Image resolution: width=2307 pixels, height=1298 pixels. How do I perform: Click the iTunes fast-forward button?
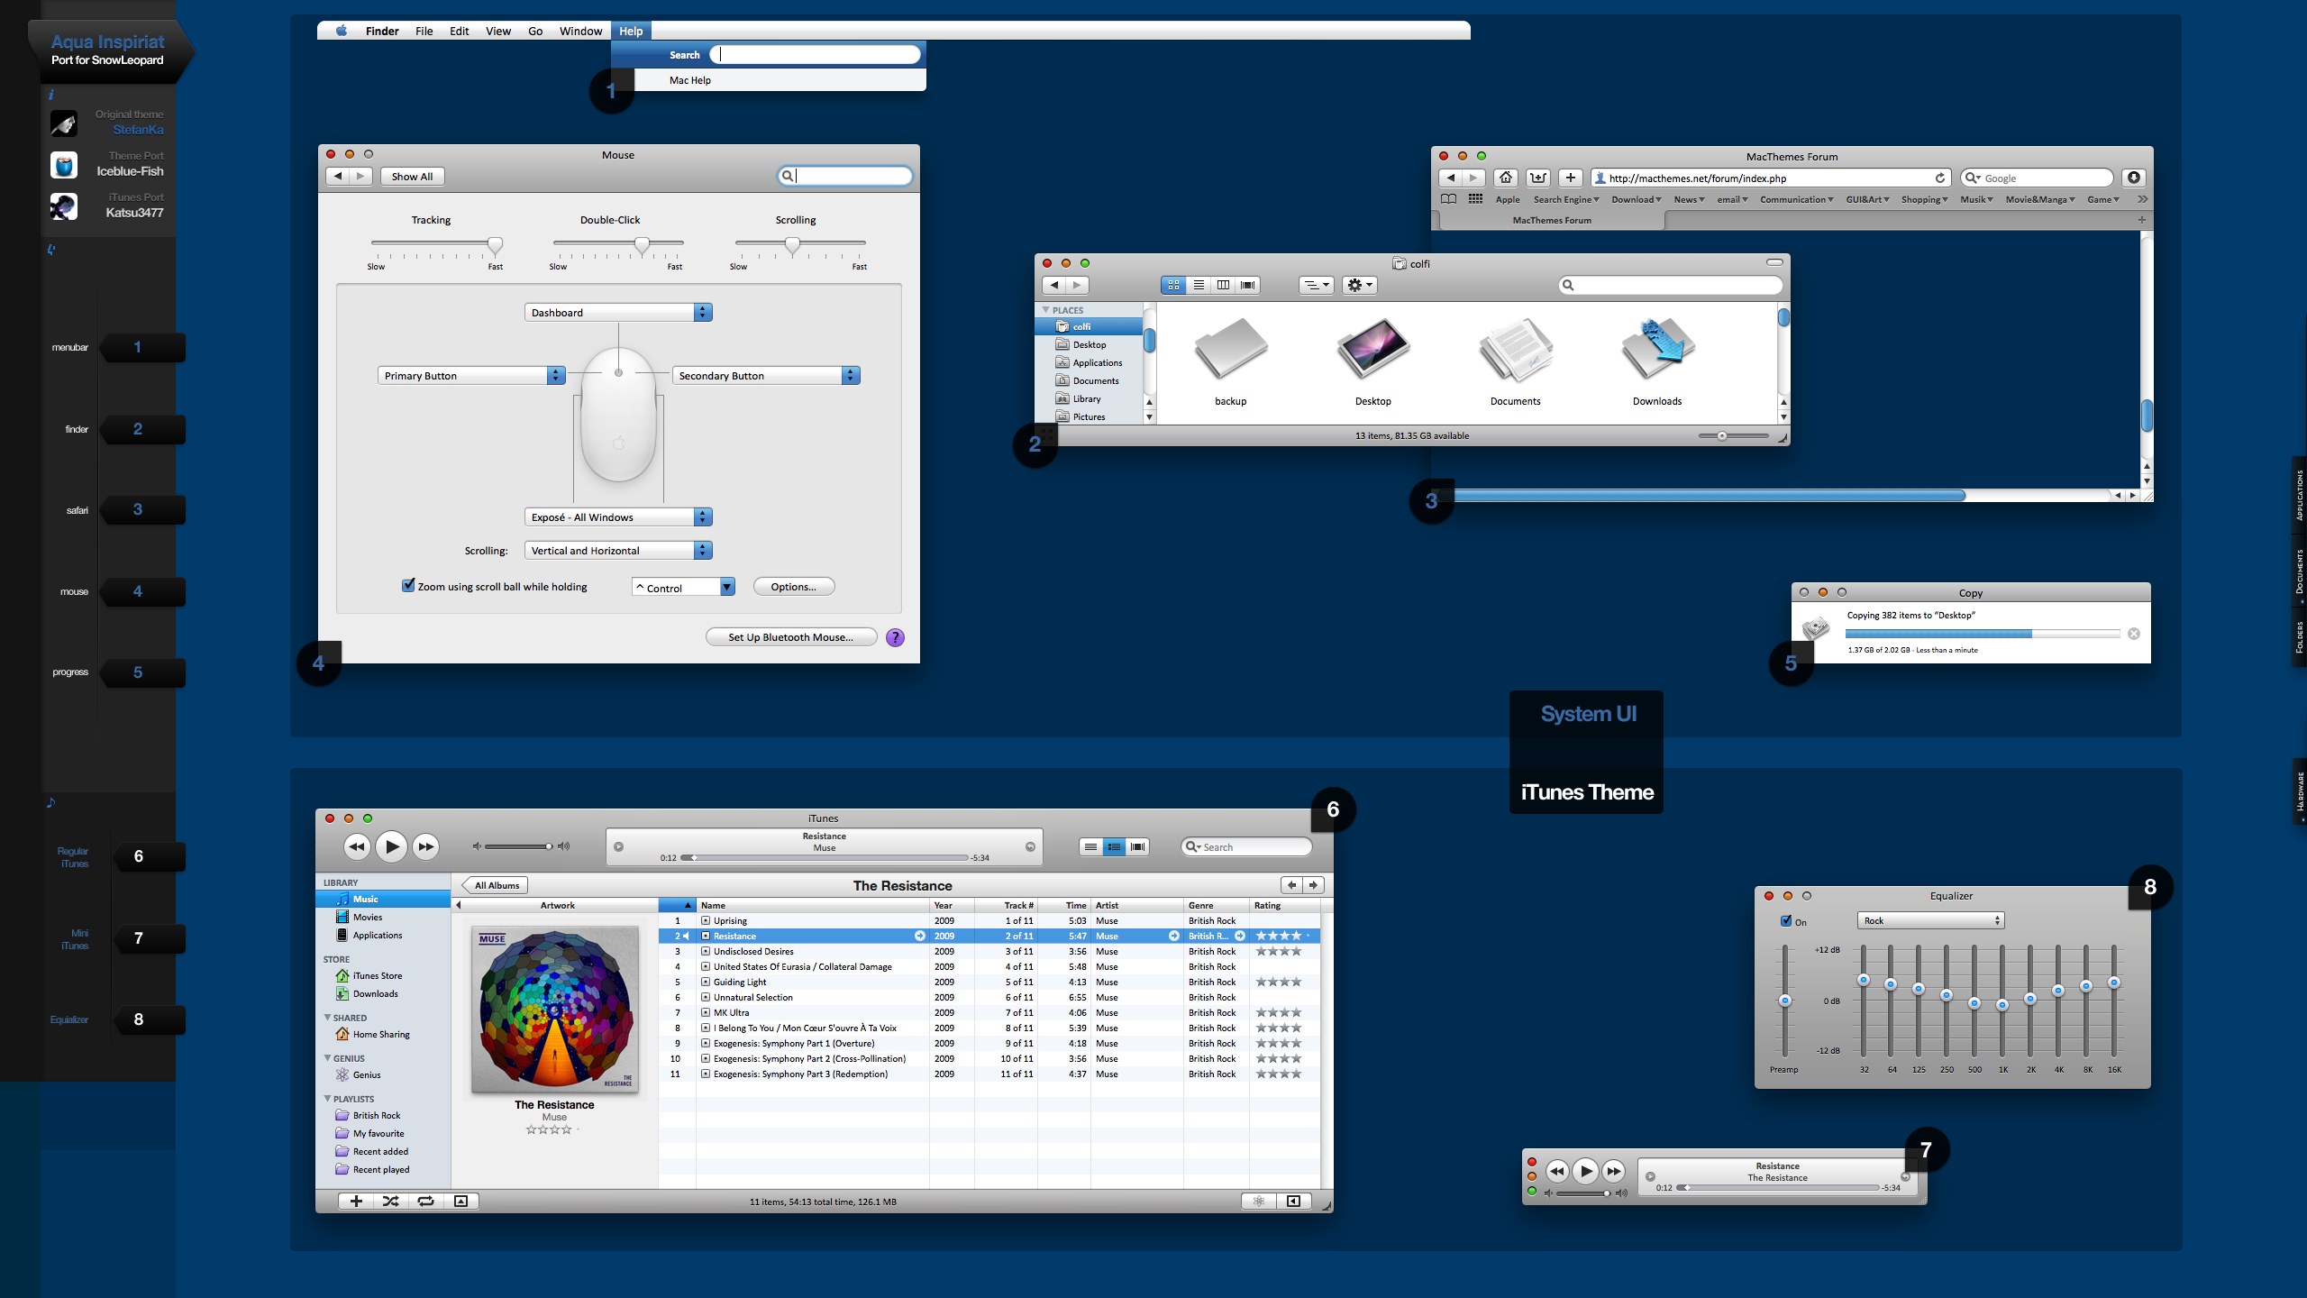point(425,846)
